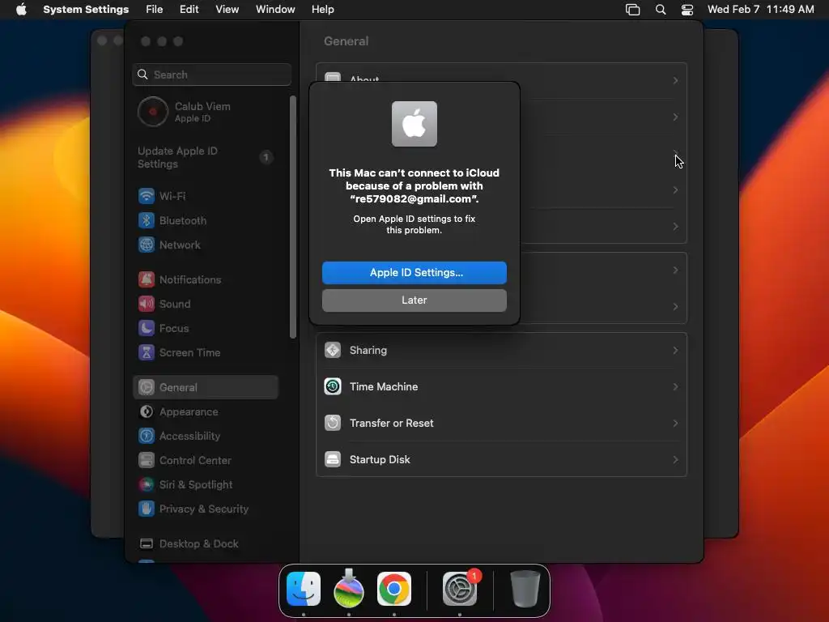Open the Trash in the Dock
This screenshot has height=622, width=829.
click(x=525, y=589)
